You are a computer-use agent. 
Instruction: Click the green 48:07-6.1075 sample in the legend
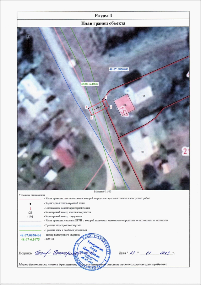[30, 239]
